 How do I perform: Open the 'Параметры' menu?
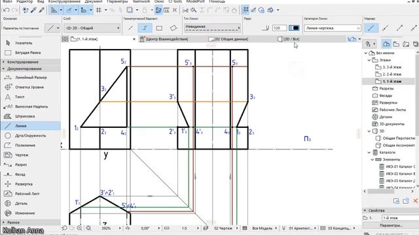117,1
